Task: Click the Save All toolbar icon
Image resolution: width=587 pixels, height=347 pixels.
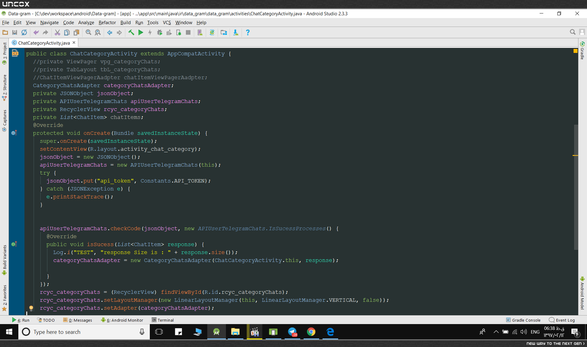Action: coord(15,32)
